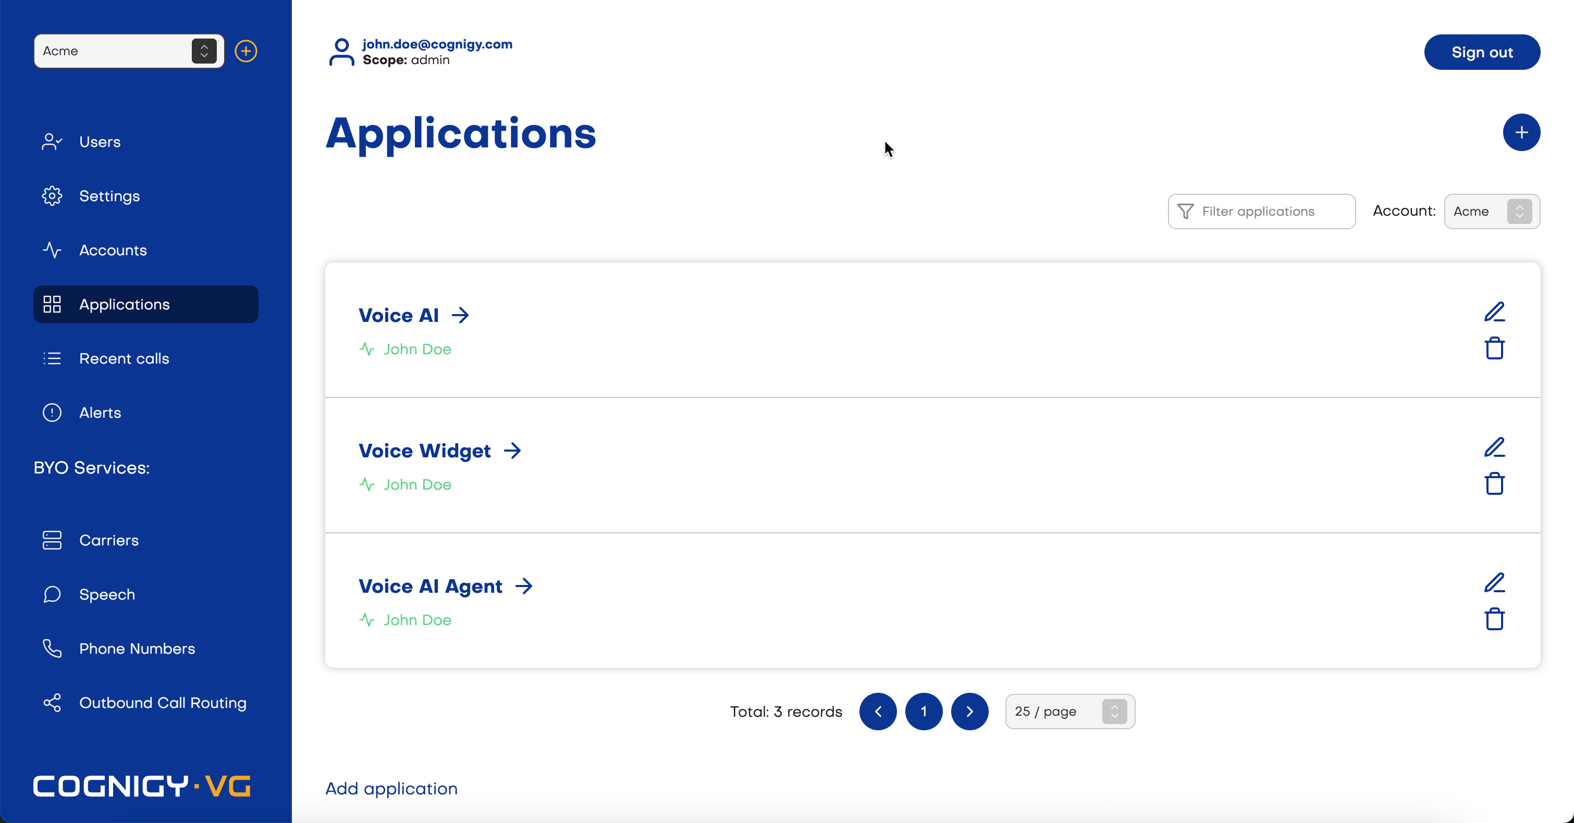Open Phone Numbers page
The width and height of the screenshot is (1574, 823).
(x=145, y=649)
